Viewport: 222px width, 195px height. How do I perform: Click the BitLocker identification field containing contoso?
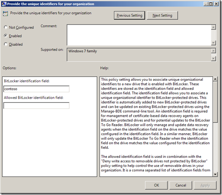point(36,89)
